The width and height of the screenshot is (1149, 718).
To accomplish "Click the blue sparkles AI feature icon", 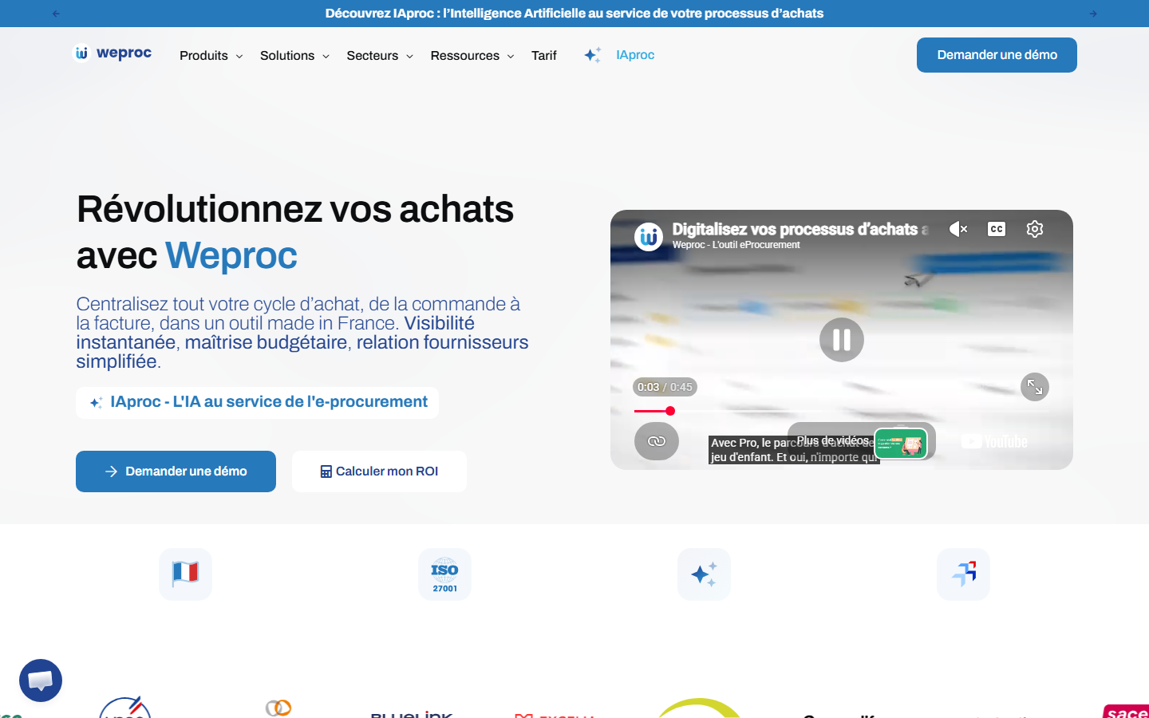I will [704, 574].
